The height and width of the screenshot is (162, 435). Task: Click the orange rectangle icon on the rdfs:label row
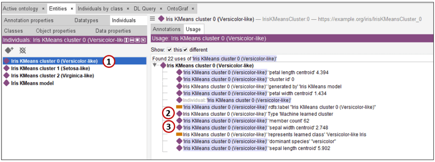(x=179, y=107)
